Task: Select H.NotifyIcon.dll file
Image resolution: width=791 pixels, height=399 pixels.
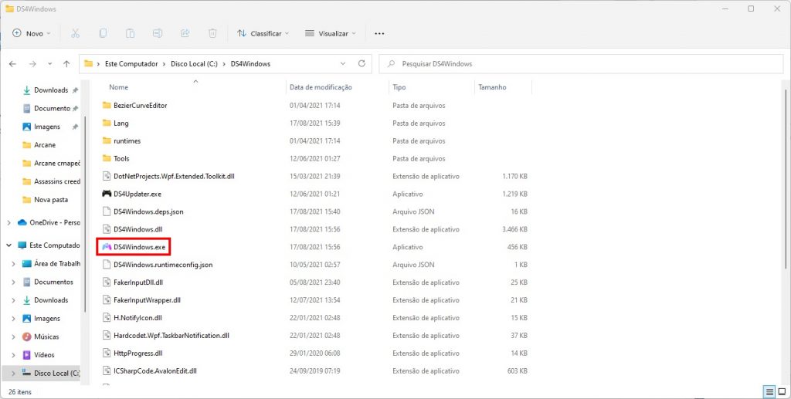Action: (137, 317)
